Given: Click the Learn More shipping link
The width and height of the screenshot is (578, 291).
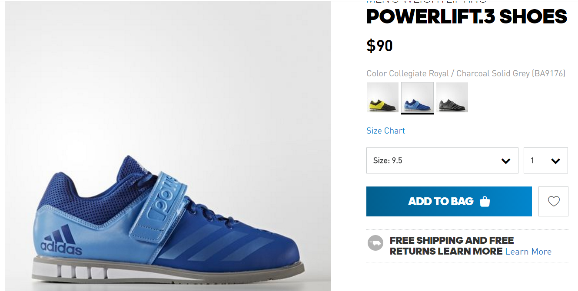Looking at the screenshot, I should click(528, 252).
